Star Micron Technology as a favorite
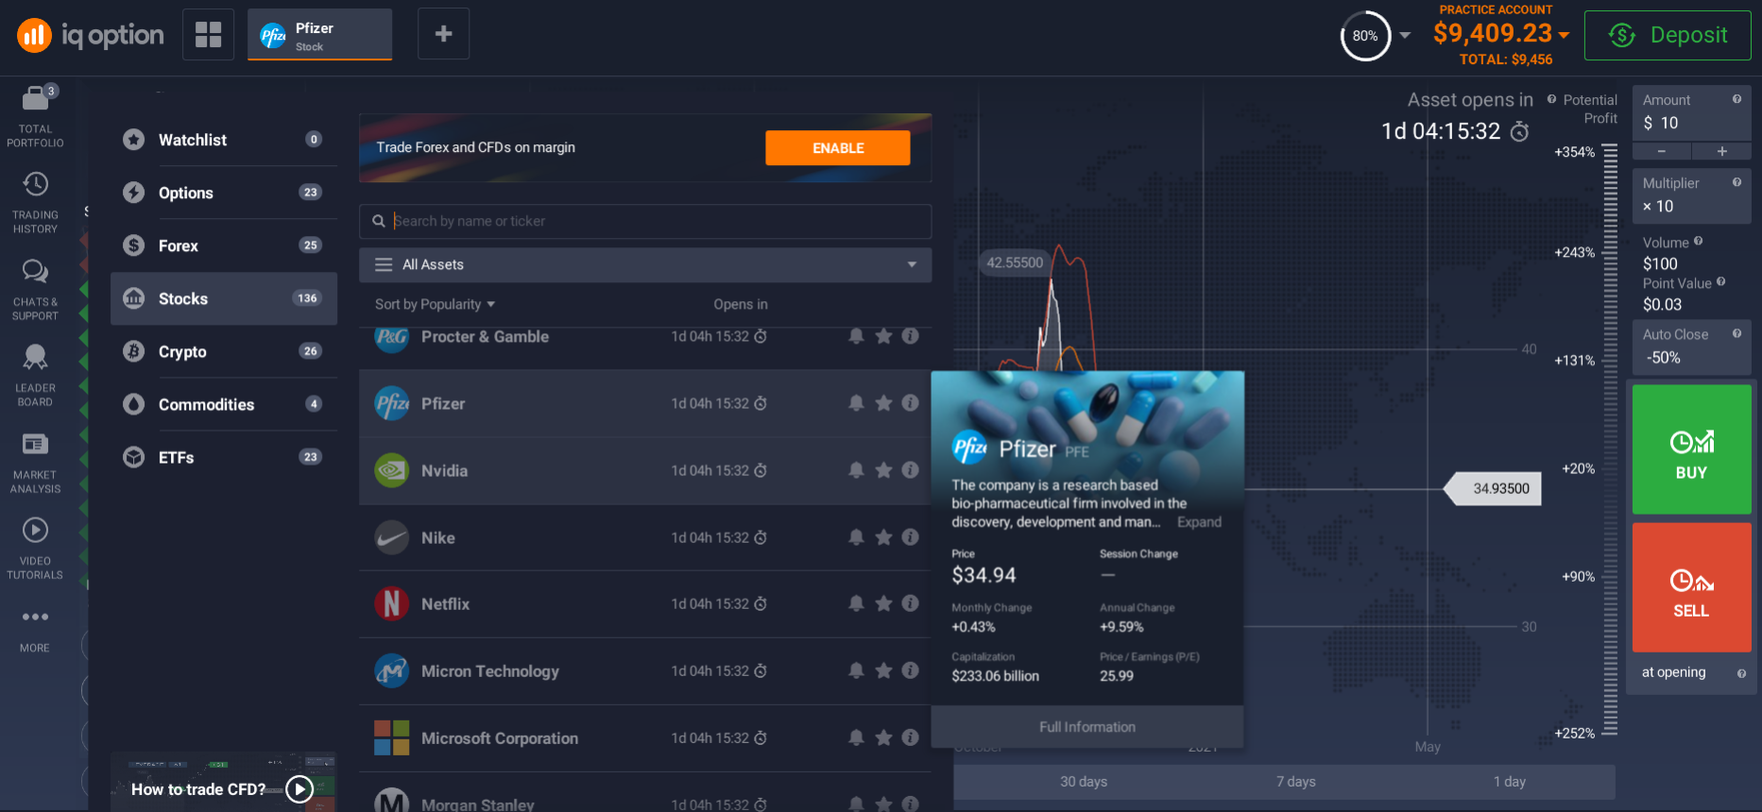Image resolution: width=1762 pixels, height=812 pixels. [883, 670]
